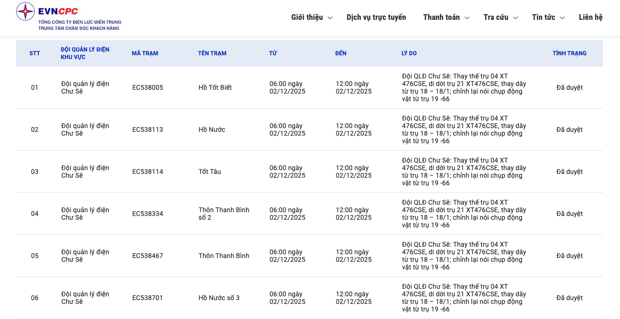
Task: Click the Hồ Tốt Biết station name
Action: click(215, 87)
